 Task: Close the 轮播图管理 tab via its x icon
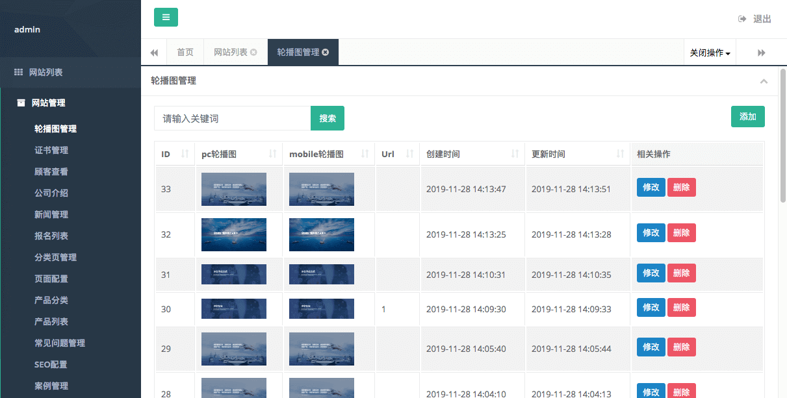[326, 53]
